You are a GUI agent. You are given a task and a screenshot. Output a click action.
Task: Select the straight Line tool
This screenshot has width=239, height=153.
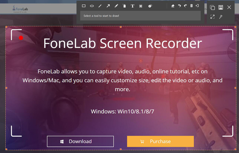(x=100, y=6)
